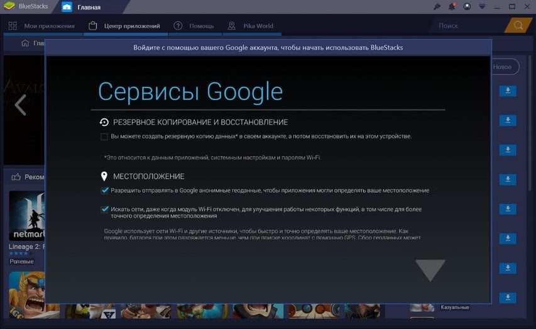Click the last download button above Казуальные
536x329 pixels.
(508, 298)
